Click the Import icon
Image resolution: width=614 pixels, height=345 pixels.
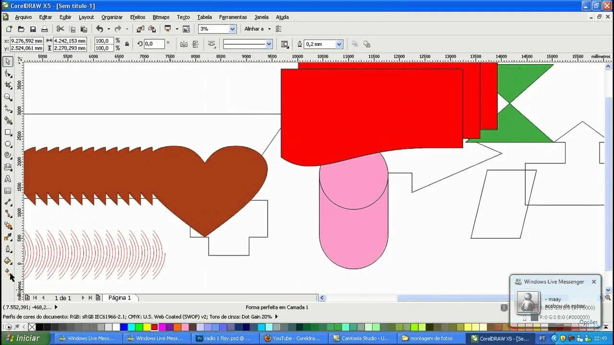141,29
